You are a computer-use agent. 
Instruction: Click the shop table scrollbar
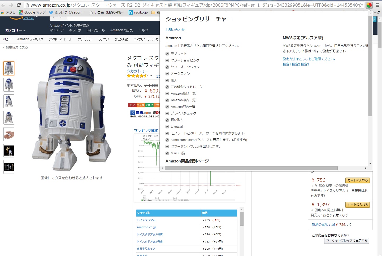[242, 219]
